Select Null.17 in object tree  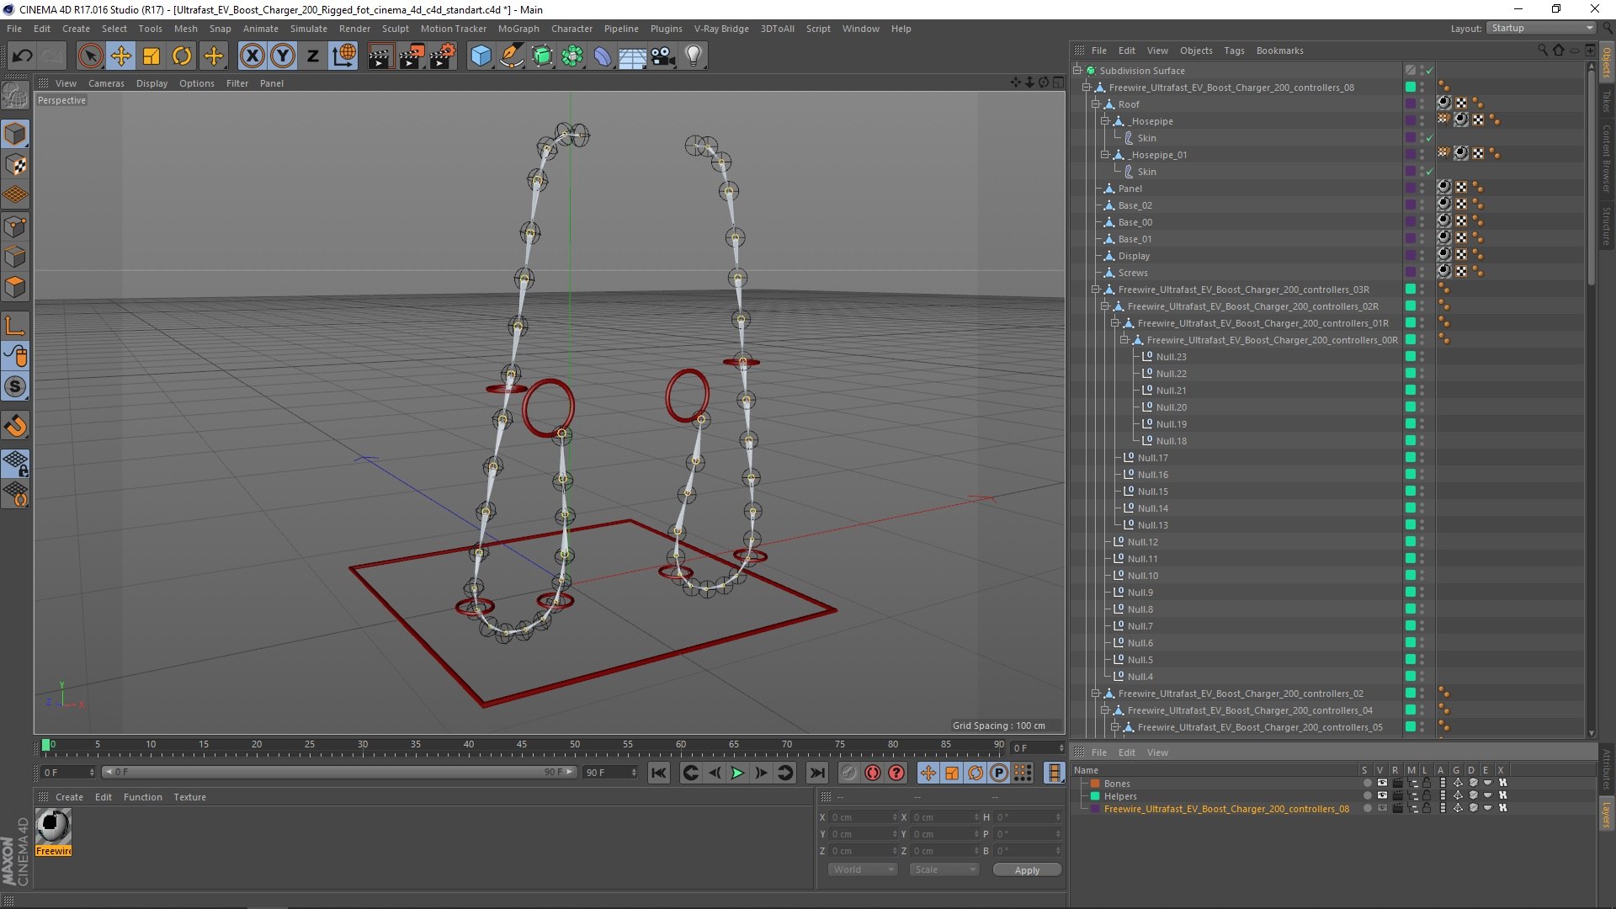1152,458
